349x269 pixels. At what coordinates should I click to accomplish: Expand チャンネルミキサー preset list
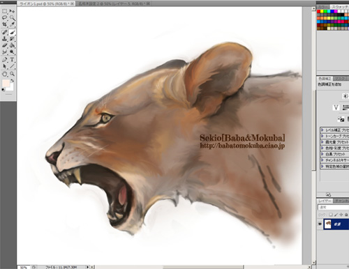pyautogui.click(x=322, y=160)
